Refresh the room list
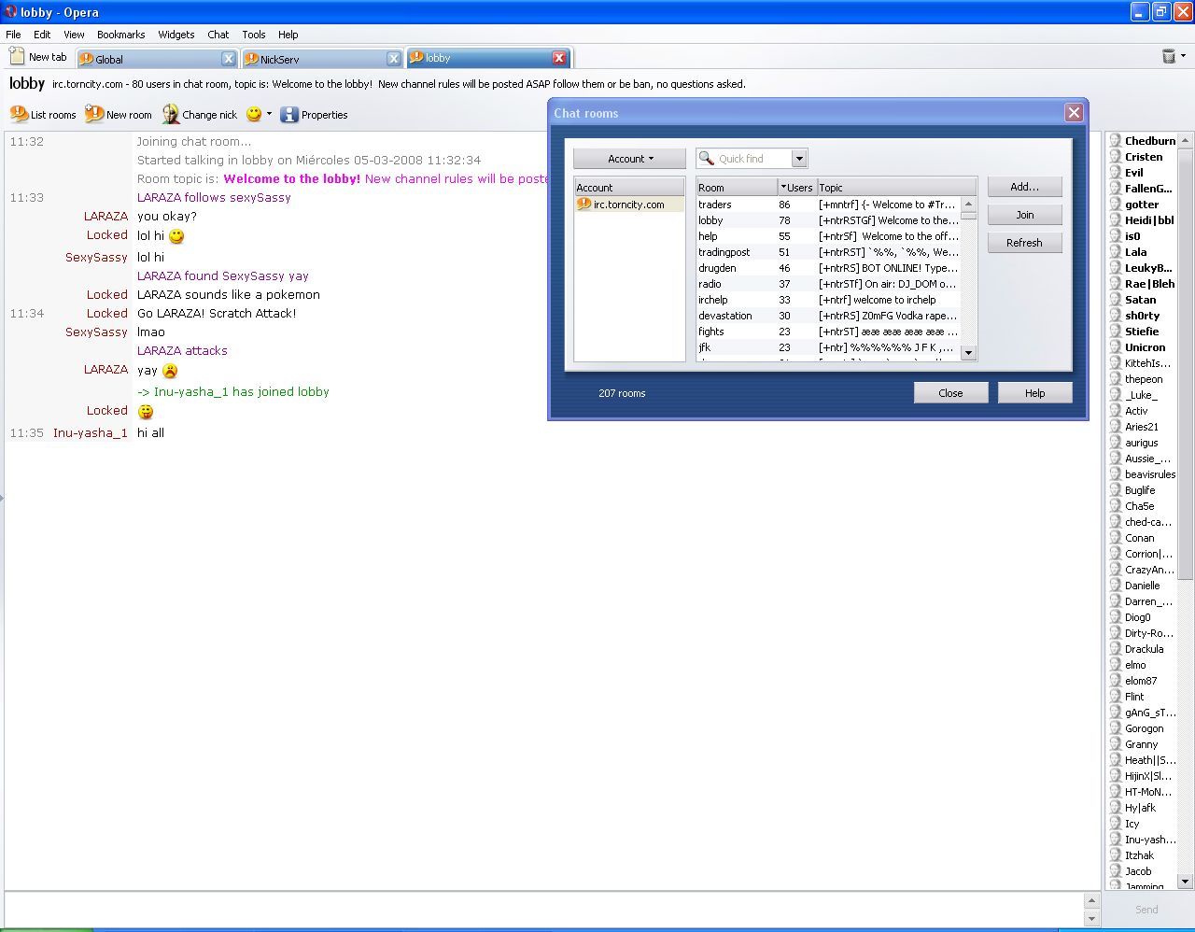 (1024, 242)
